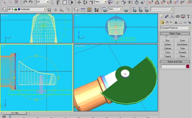Screen dimensions: 192x118
Task: Switch to the Display command panel tab
Action: 183,16
